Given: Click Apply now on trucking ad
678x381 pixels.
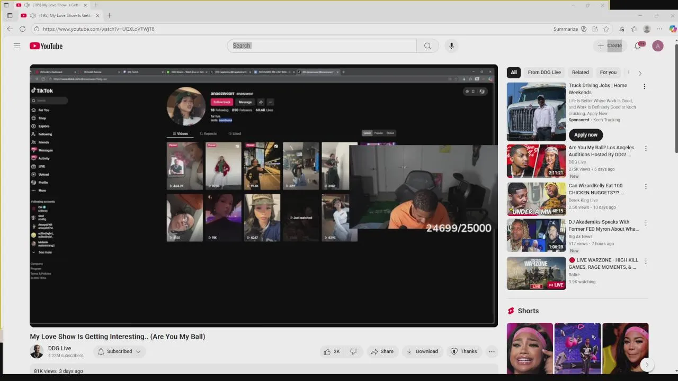Looking at the screenshot, I should click(586, 134).
